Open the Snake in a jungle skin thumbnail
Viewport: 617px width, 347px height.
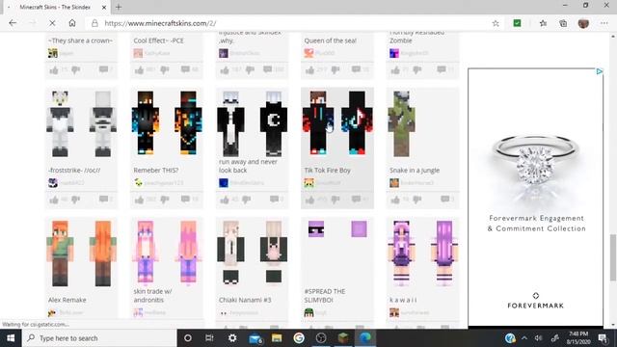402,123
